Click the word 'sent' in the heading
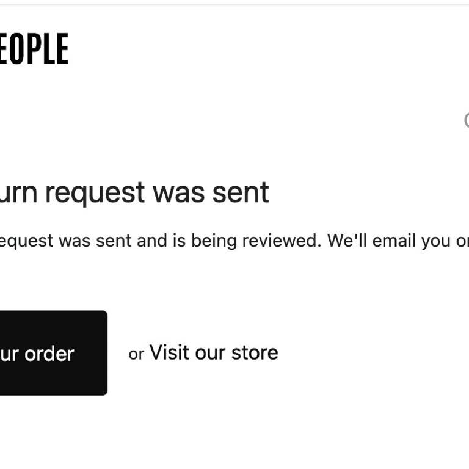This screenshot has width=469, height=469. [240, 192]
